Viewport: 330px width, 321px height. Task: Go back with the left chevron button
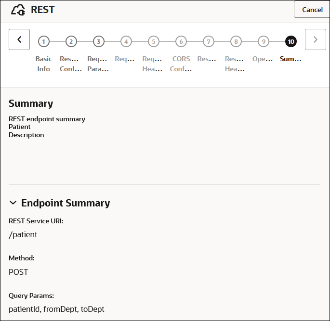(x=19, y=39)
